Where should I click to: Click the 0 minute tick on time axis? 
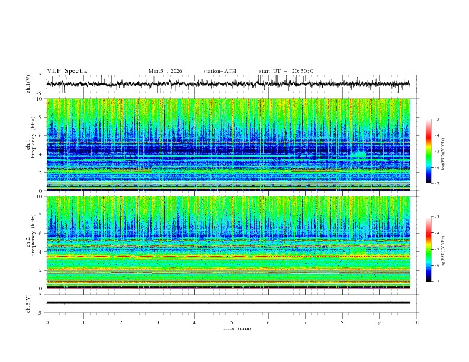47,322
